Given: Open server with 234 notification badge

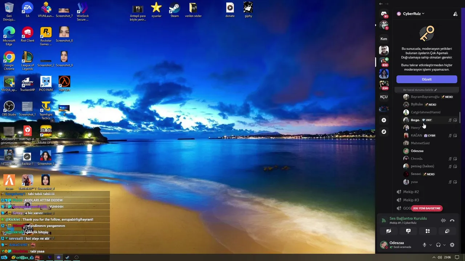Looking at the screenshot, I should [384, 85].
